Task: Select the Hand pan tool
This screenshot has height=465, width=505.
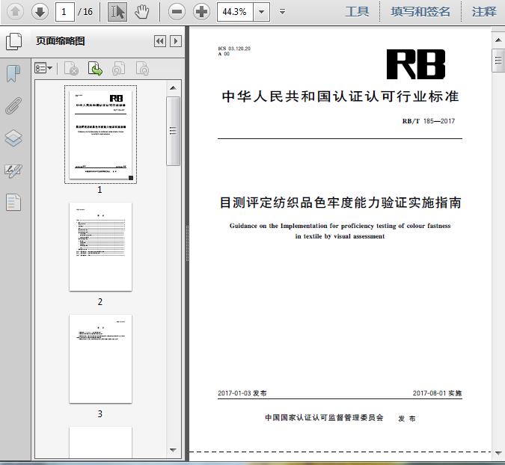Action: pyautogui.click(x=141, y=11)
